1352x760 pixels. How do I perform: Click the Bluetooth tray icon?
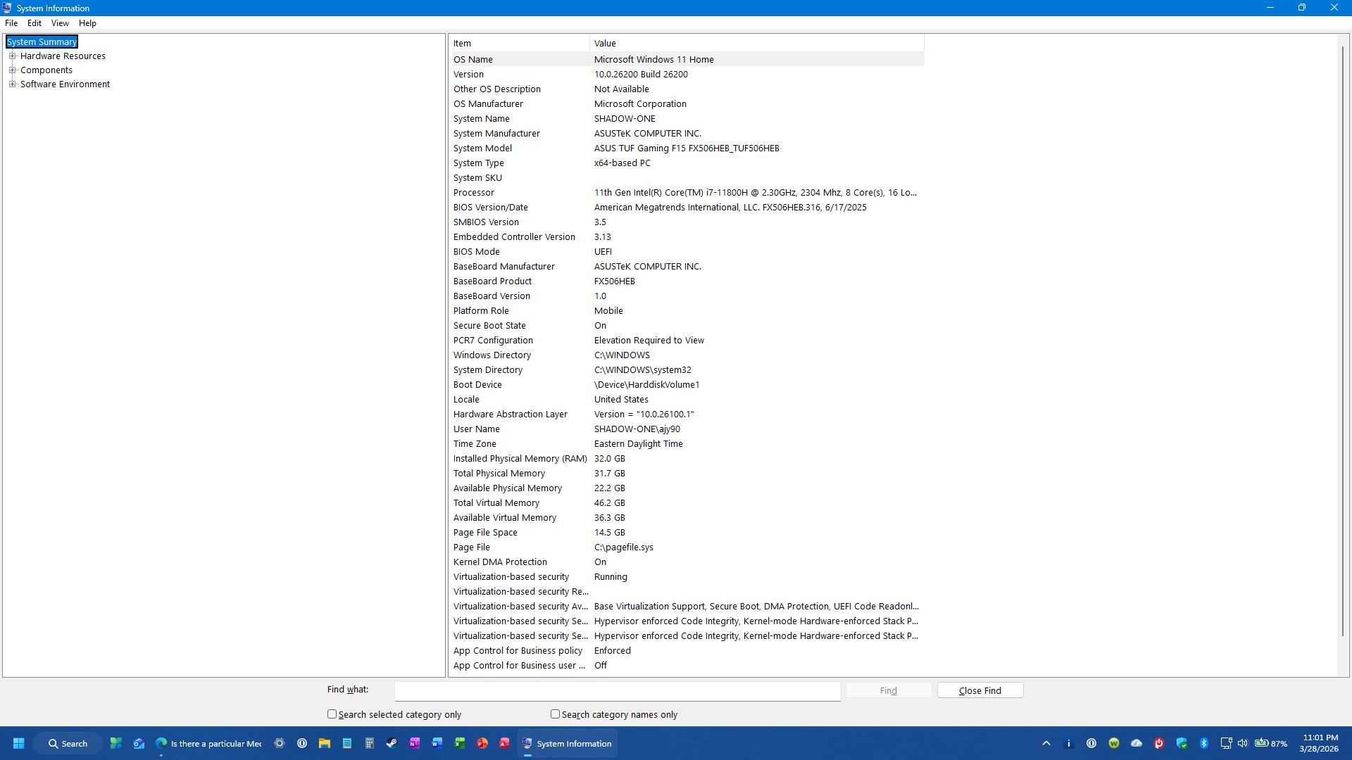point(1204,743)
